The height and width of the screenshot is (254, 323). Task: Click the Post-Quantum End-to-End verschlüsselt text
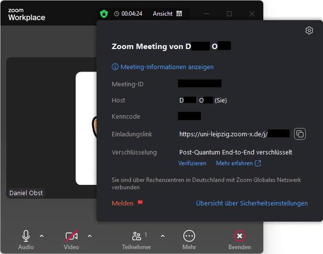236,152
